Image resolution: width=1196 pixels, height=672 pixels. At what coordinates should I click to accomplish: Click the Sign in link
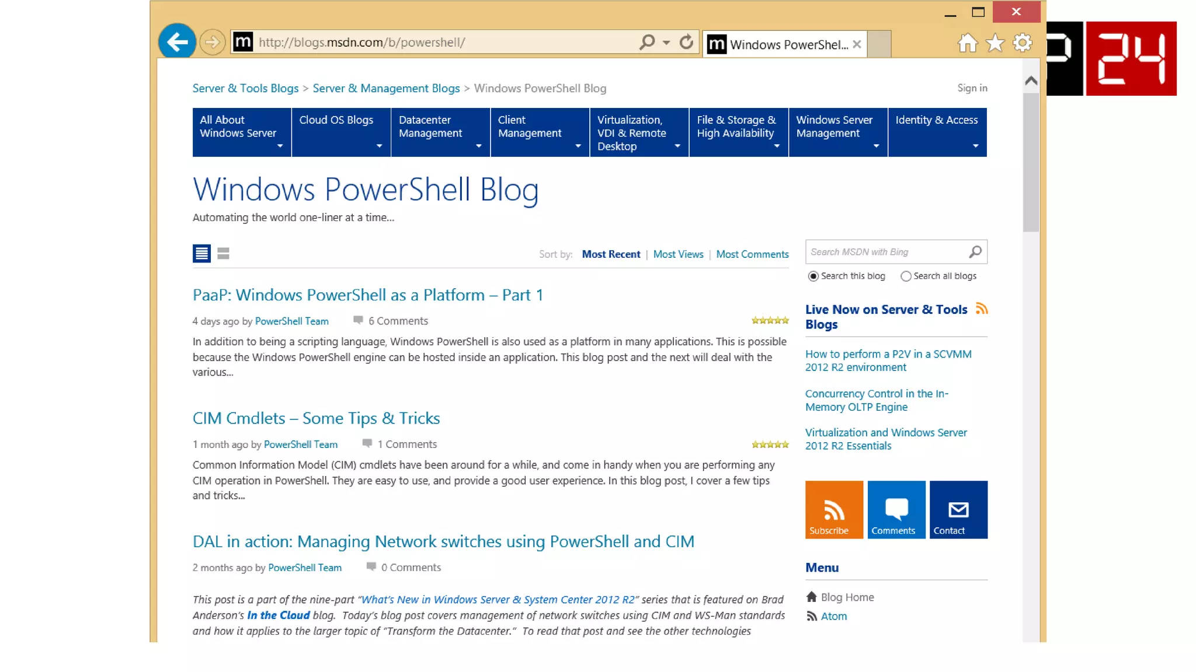972,88
